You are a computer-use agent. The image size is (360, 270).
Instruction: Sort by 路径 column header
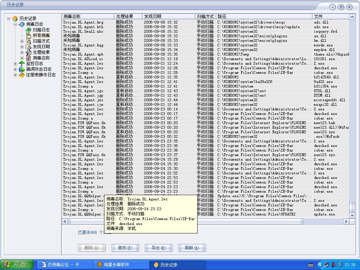tap(264, 17)
